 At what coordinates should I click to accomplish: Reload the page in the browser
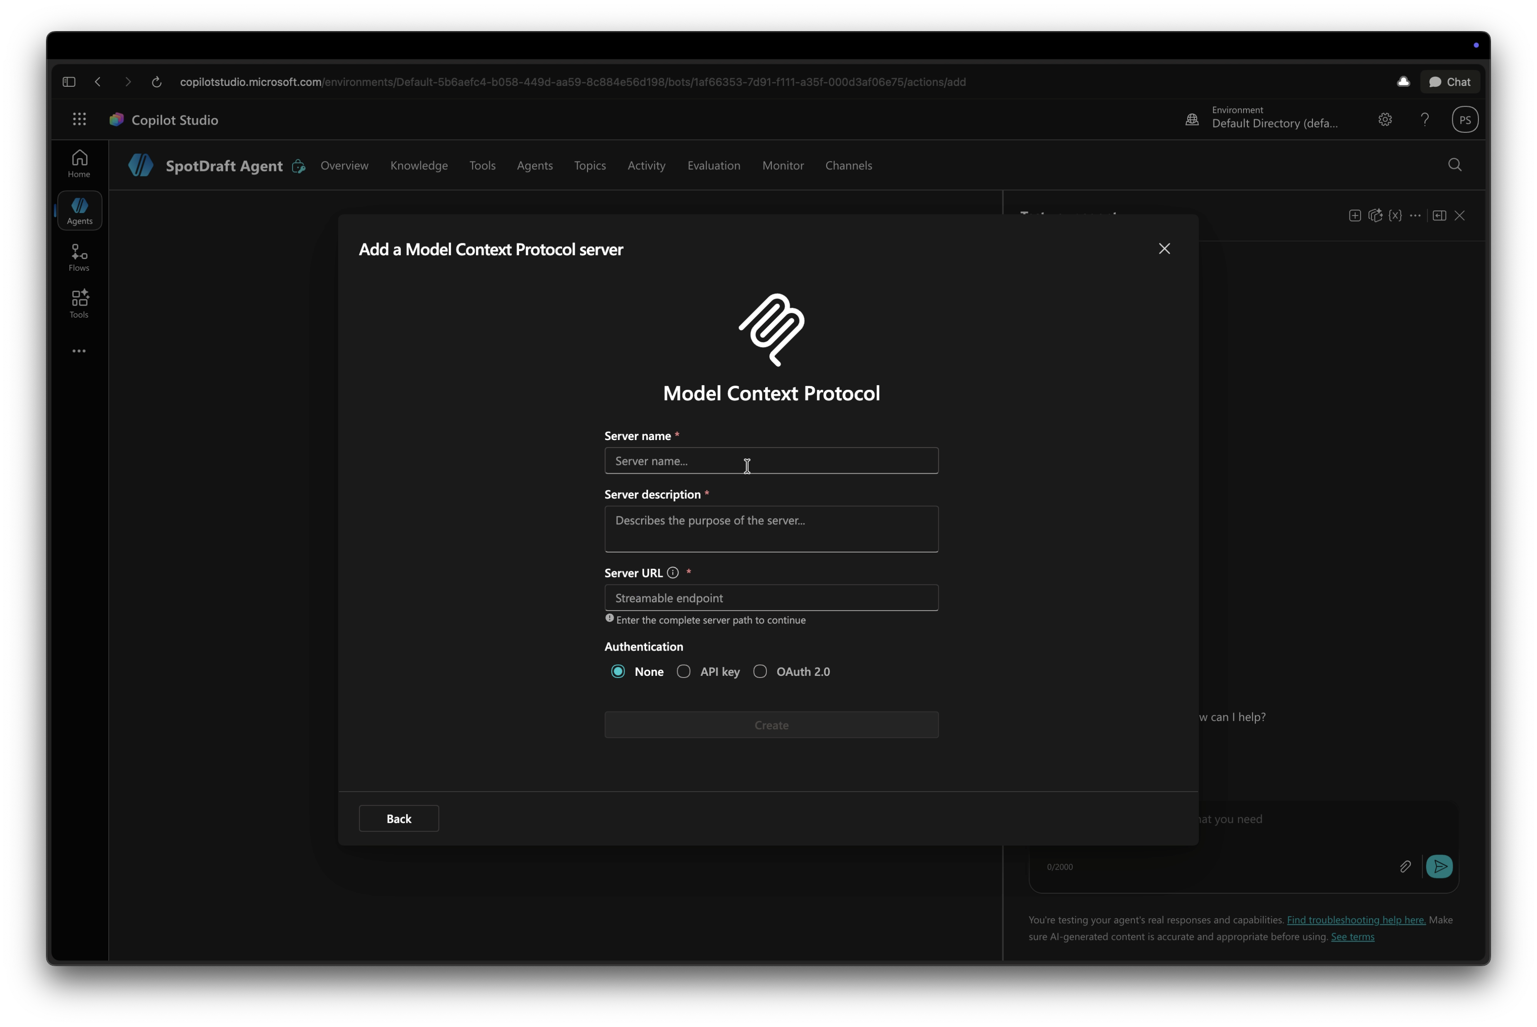tap(156, 82)
